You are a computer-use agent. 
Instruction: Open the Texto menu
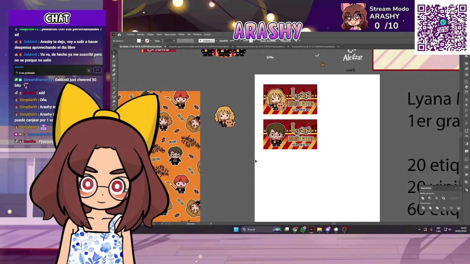(159, 34)
